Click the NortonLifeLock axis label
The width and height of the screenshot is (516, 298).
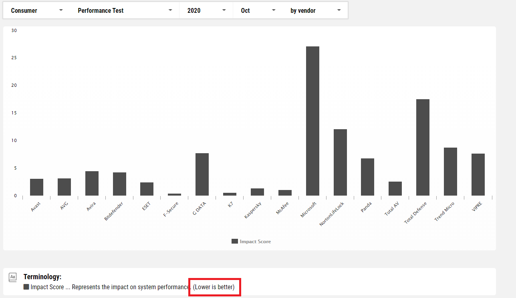pyautogui.click(x=332, y=214)
